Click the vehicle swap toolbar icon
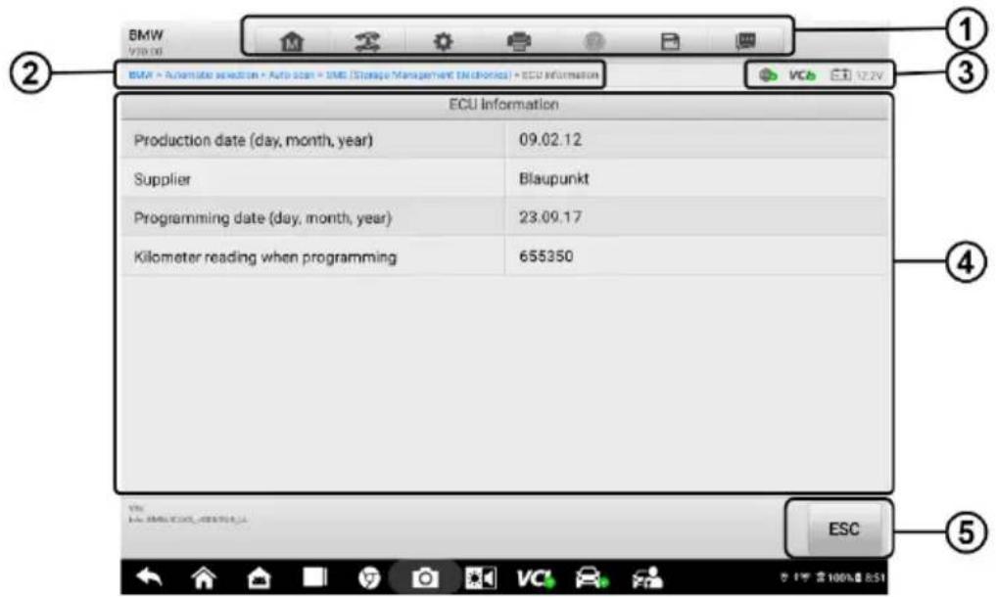996x597 pixels. coord(367,42)
